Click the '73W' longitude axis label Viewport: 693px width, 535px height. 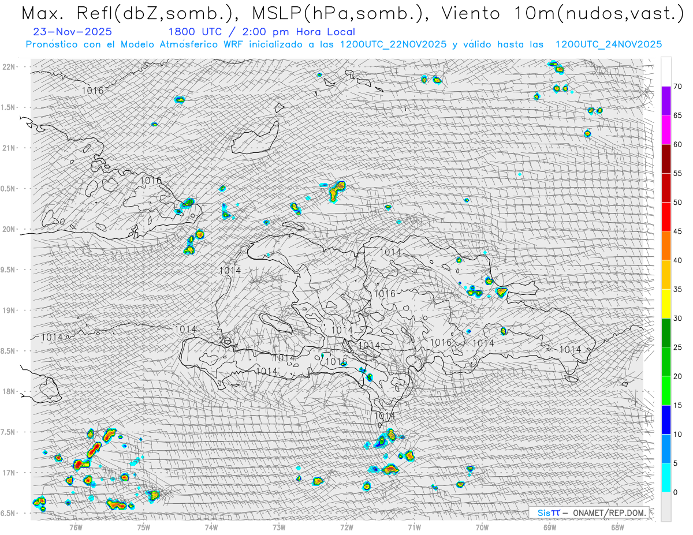pyautogui.click(x=278, y=526)
